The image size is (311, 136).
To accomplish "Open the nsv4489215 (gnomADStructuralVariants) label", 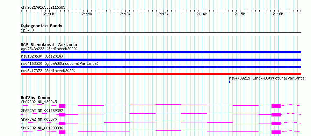I will [x=268, y=78].
